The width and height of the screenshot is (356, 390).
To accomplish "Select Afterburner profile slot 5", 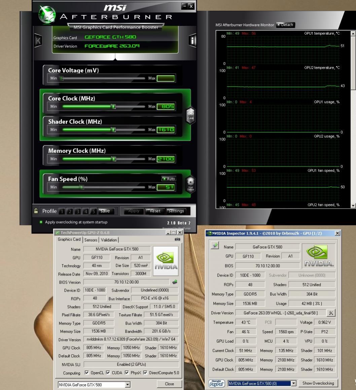I will click(94, 211).
